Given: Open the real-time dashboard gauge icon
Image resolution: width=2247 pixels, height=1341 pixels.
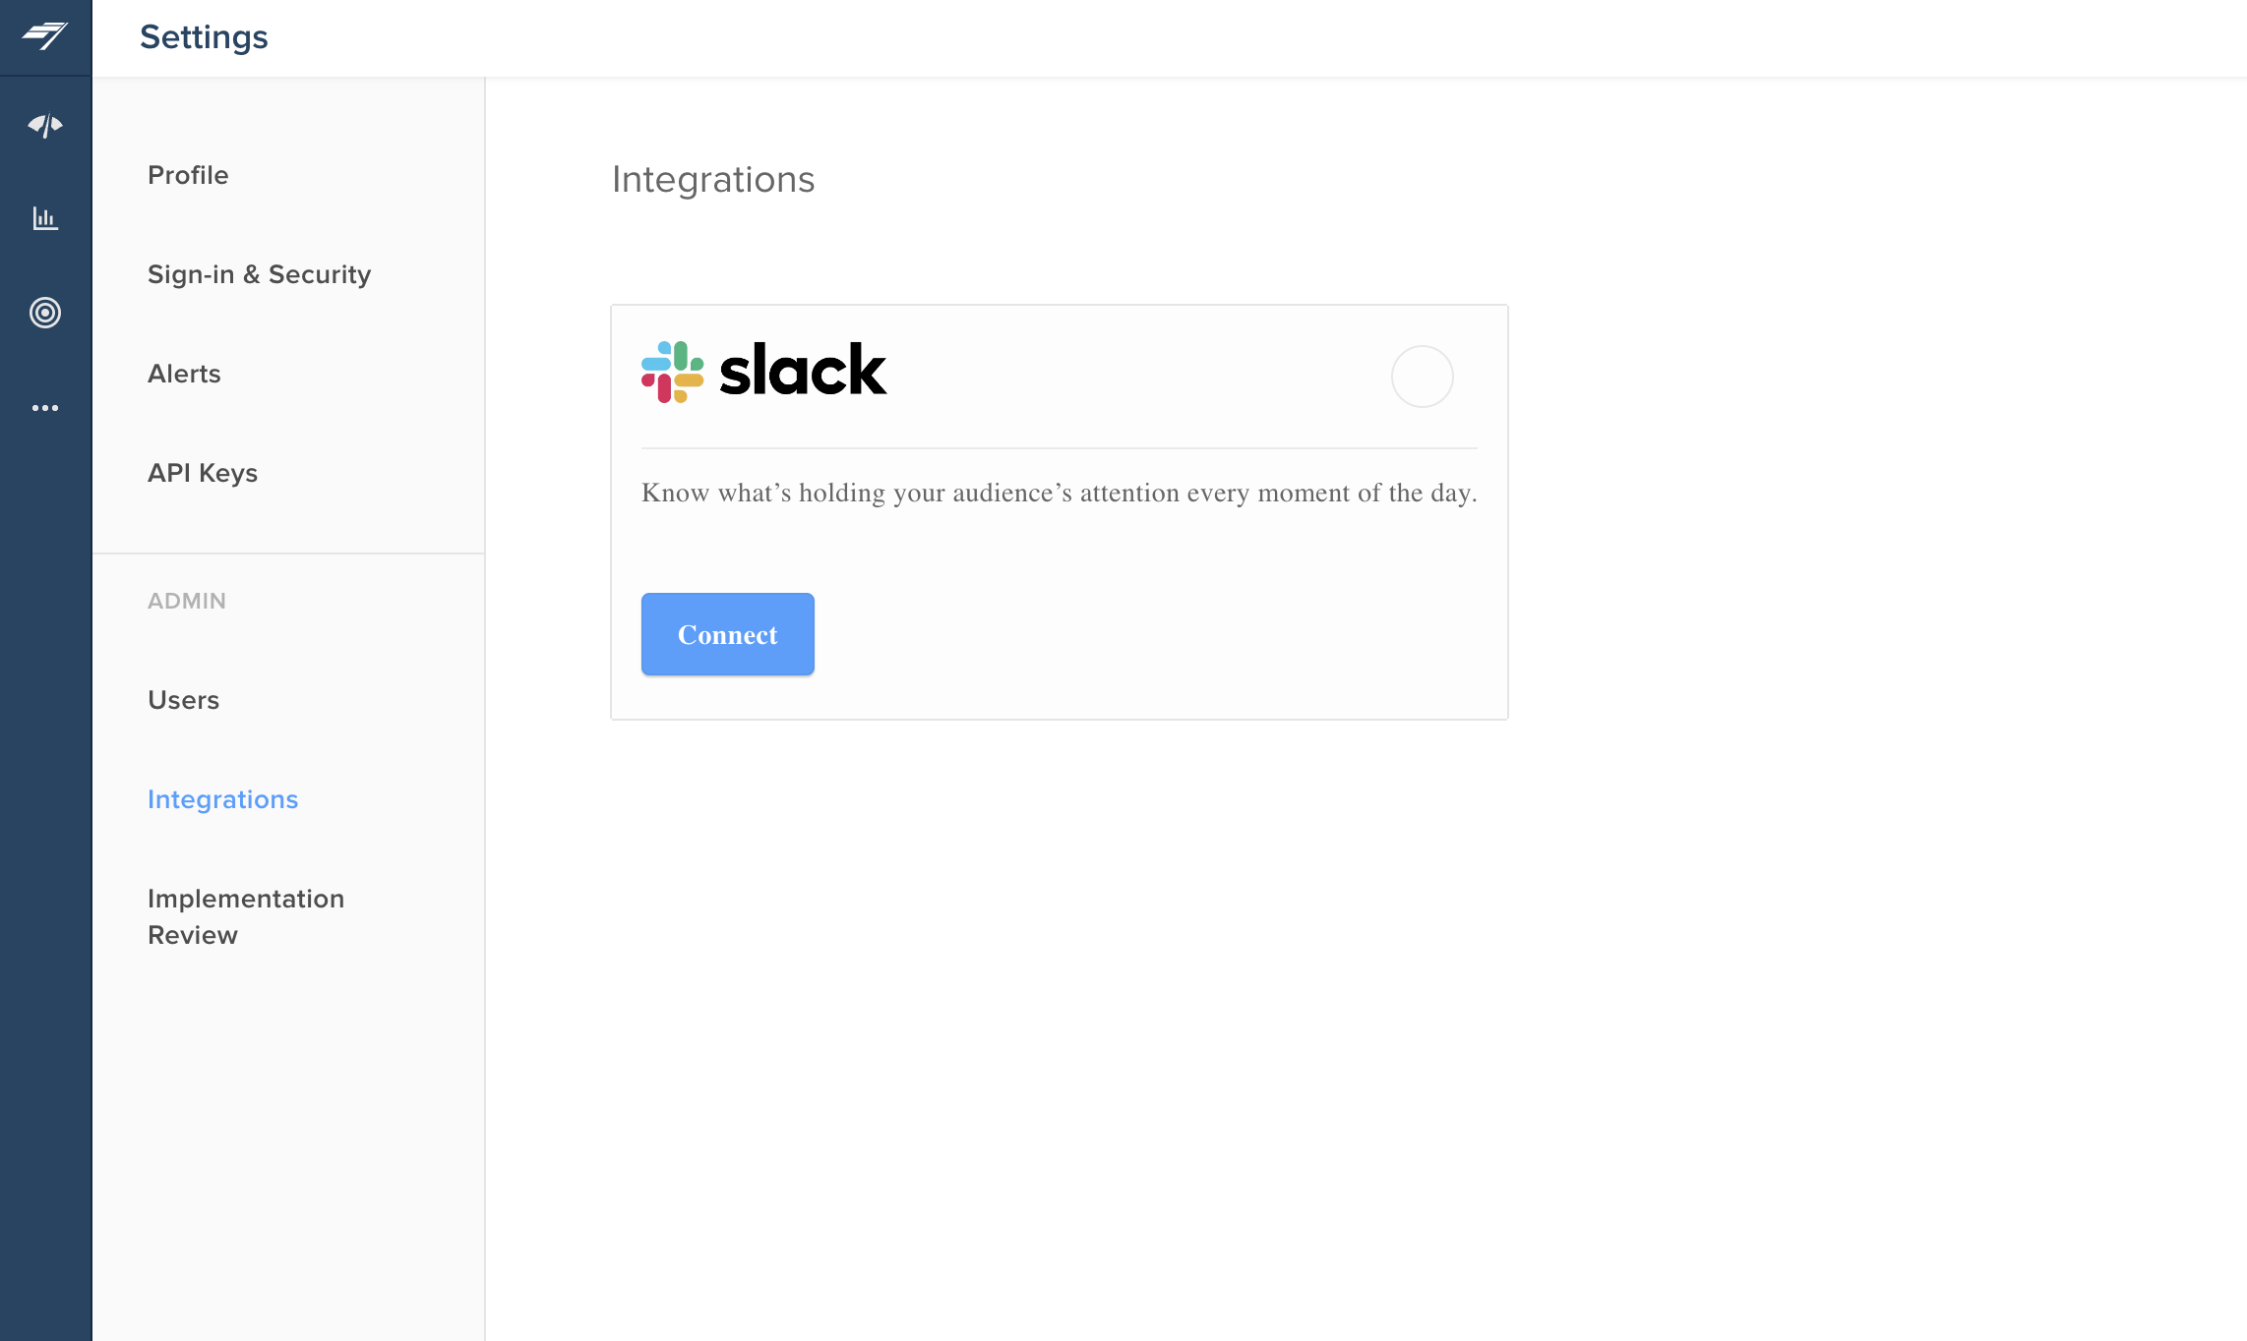Looking at the screenshot, I should tap(45, 125).
